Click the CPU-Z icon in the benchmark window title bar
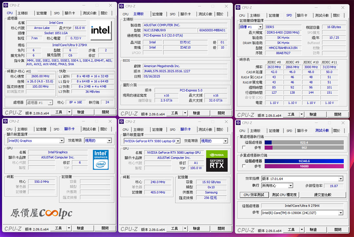This screenshot has height=237, width=354. [x=238, y=123]
